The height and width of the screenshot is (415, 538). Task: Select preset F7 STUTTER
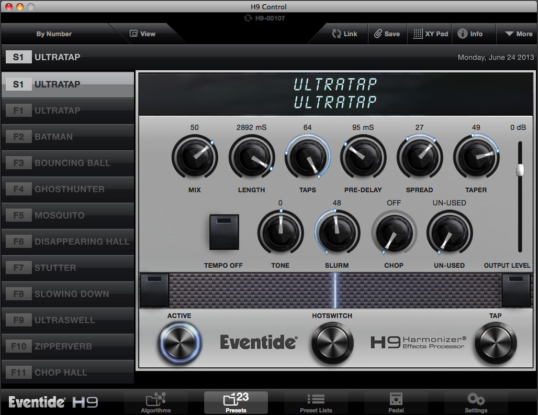pos(68,268)
